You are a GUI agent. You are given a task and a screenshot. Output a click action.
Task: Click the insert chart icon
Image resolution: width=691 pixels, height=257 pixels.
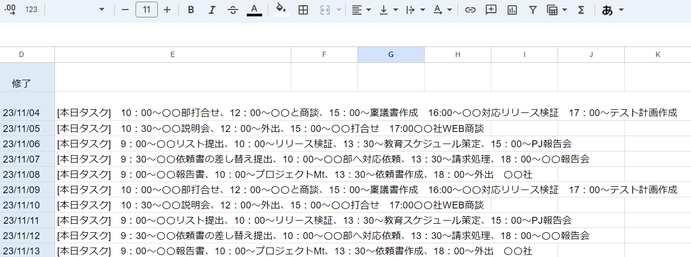point(512,9)
